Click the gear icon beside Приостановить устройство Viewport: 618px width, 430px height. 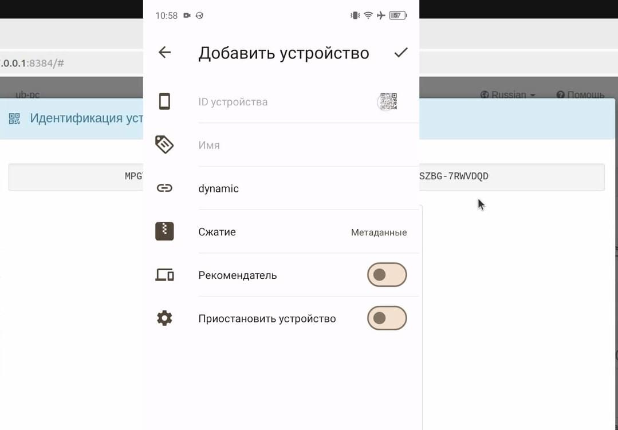(164, 318)
